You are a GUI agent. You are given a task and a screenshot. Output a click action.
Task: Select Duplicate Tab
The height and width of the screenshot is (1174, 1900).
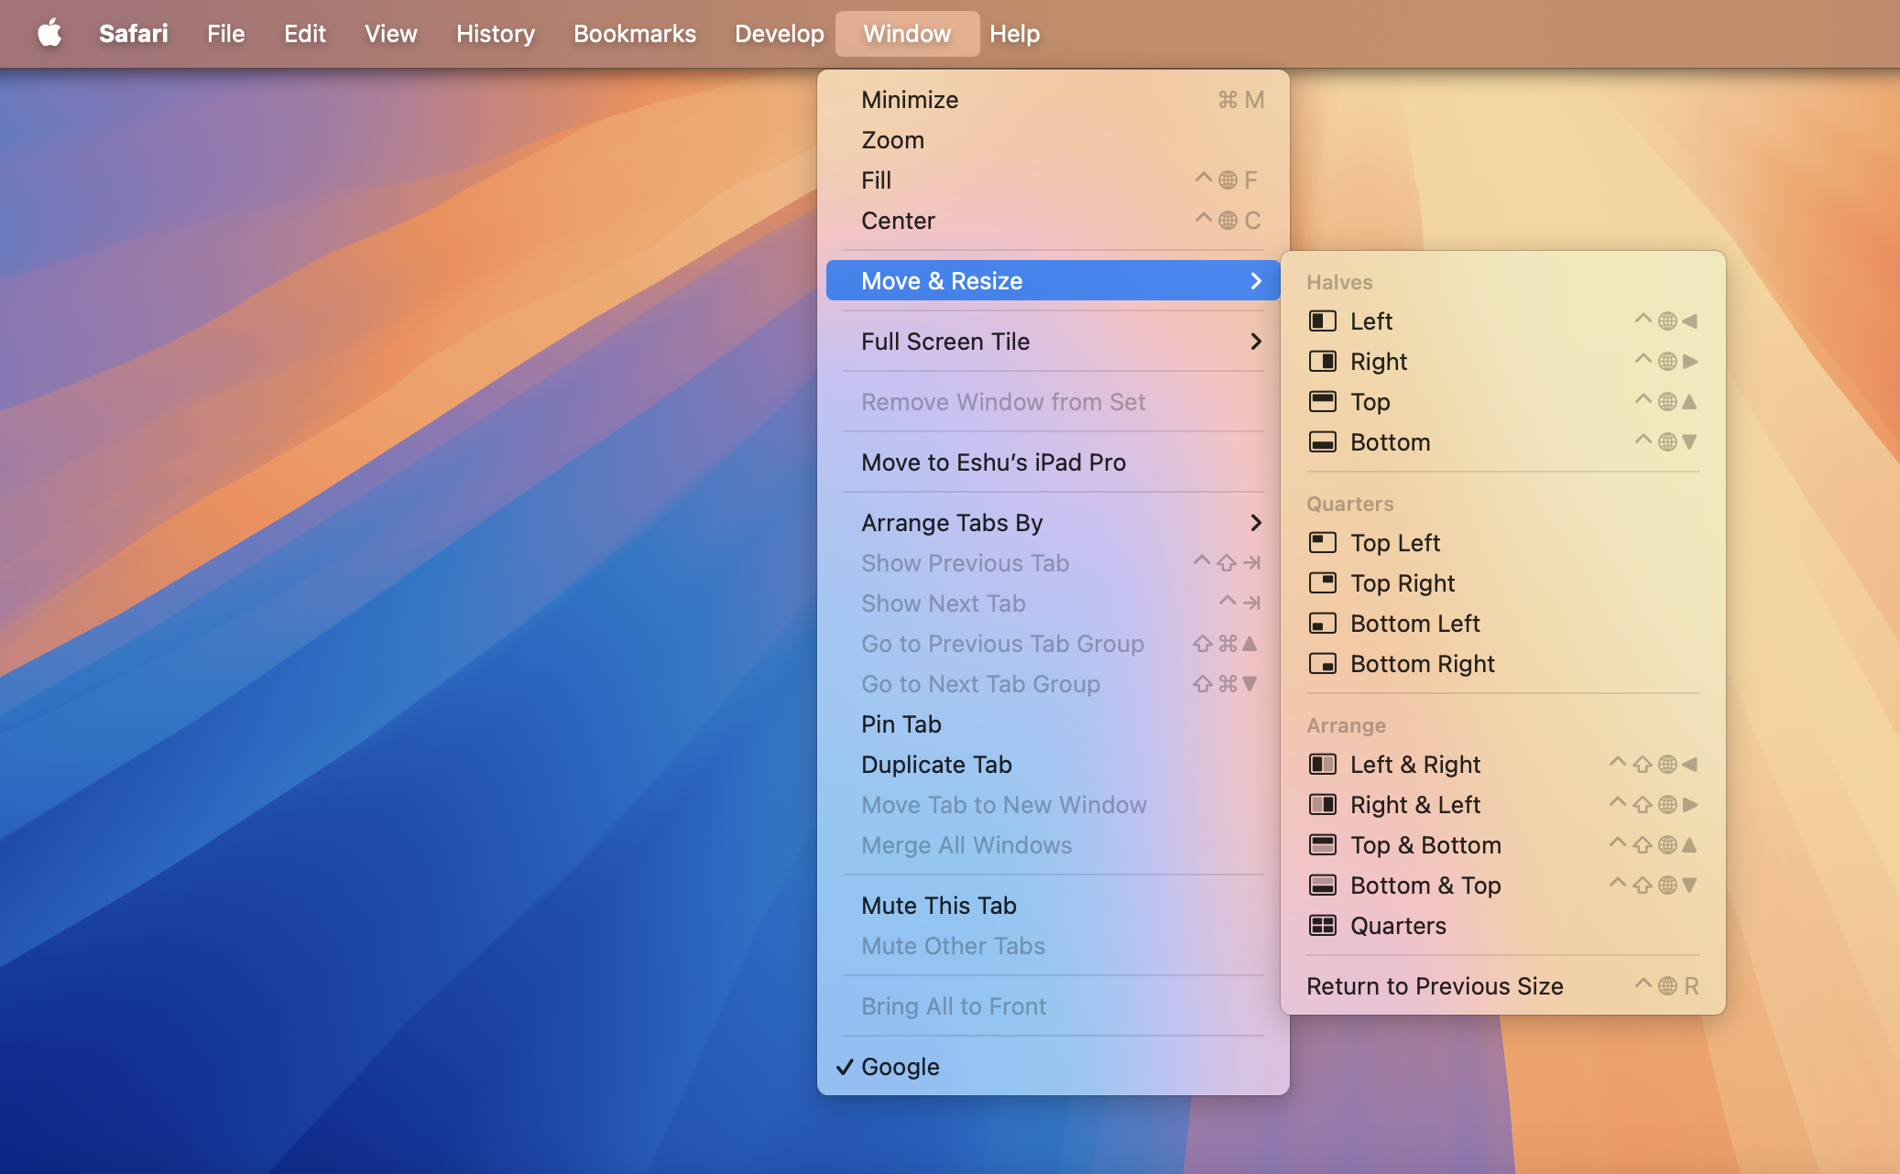click(1054, 765)
